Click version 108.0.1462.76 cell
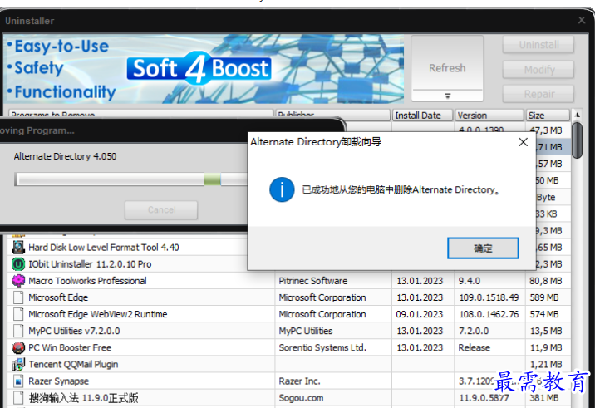595x408 pixels. pyautogui.click(x=489, y=314)
